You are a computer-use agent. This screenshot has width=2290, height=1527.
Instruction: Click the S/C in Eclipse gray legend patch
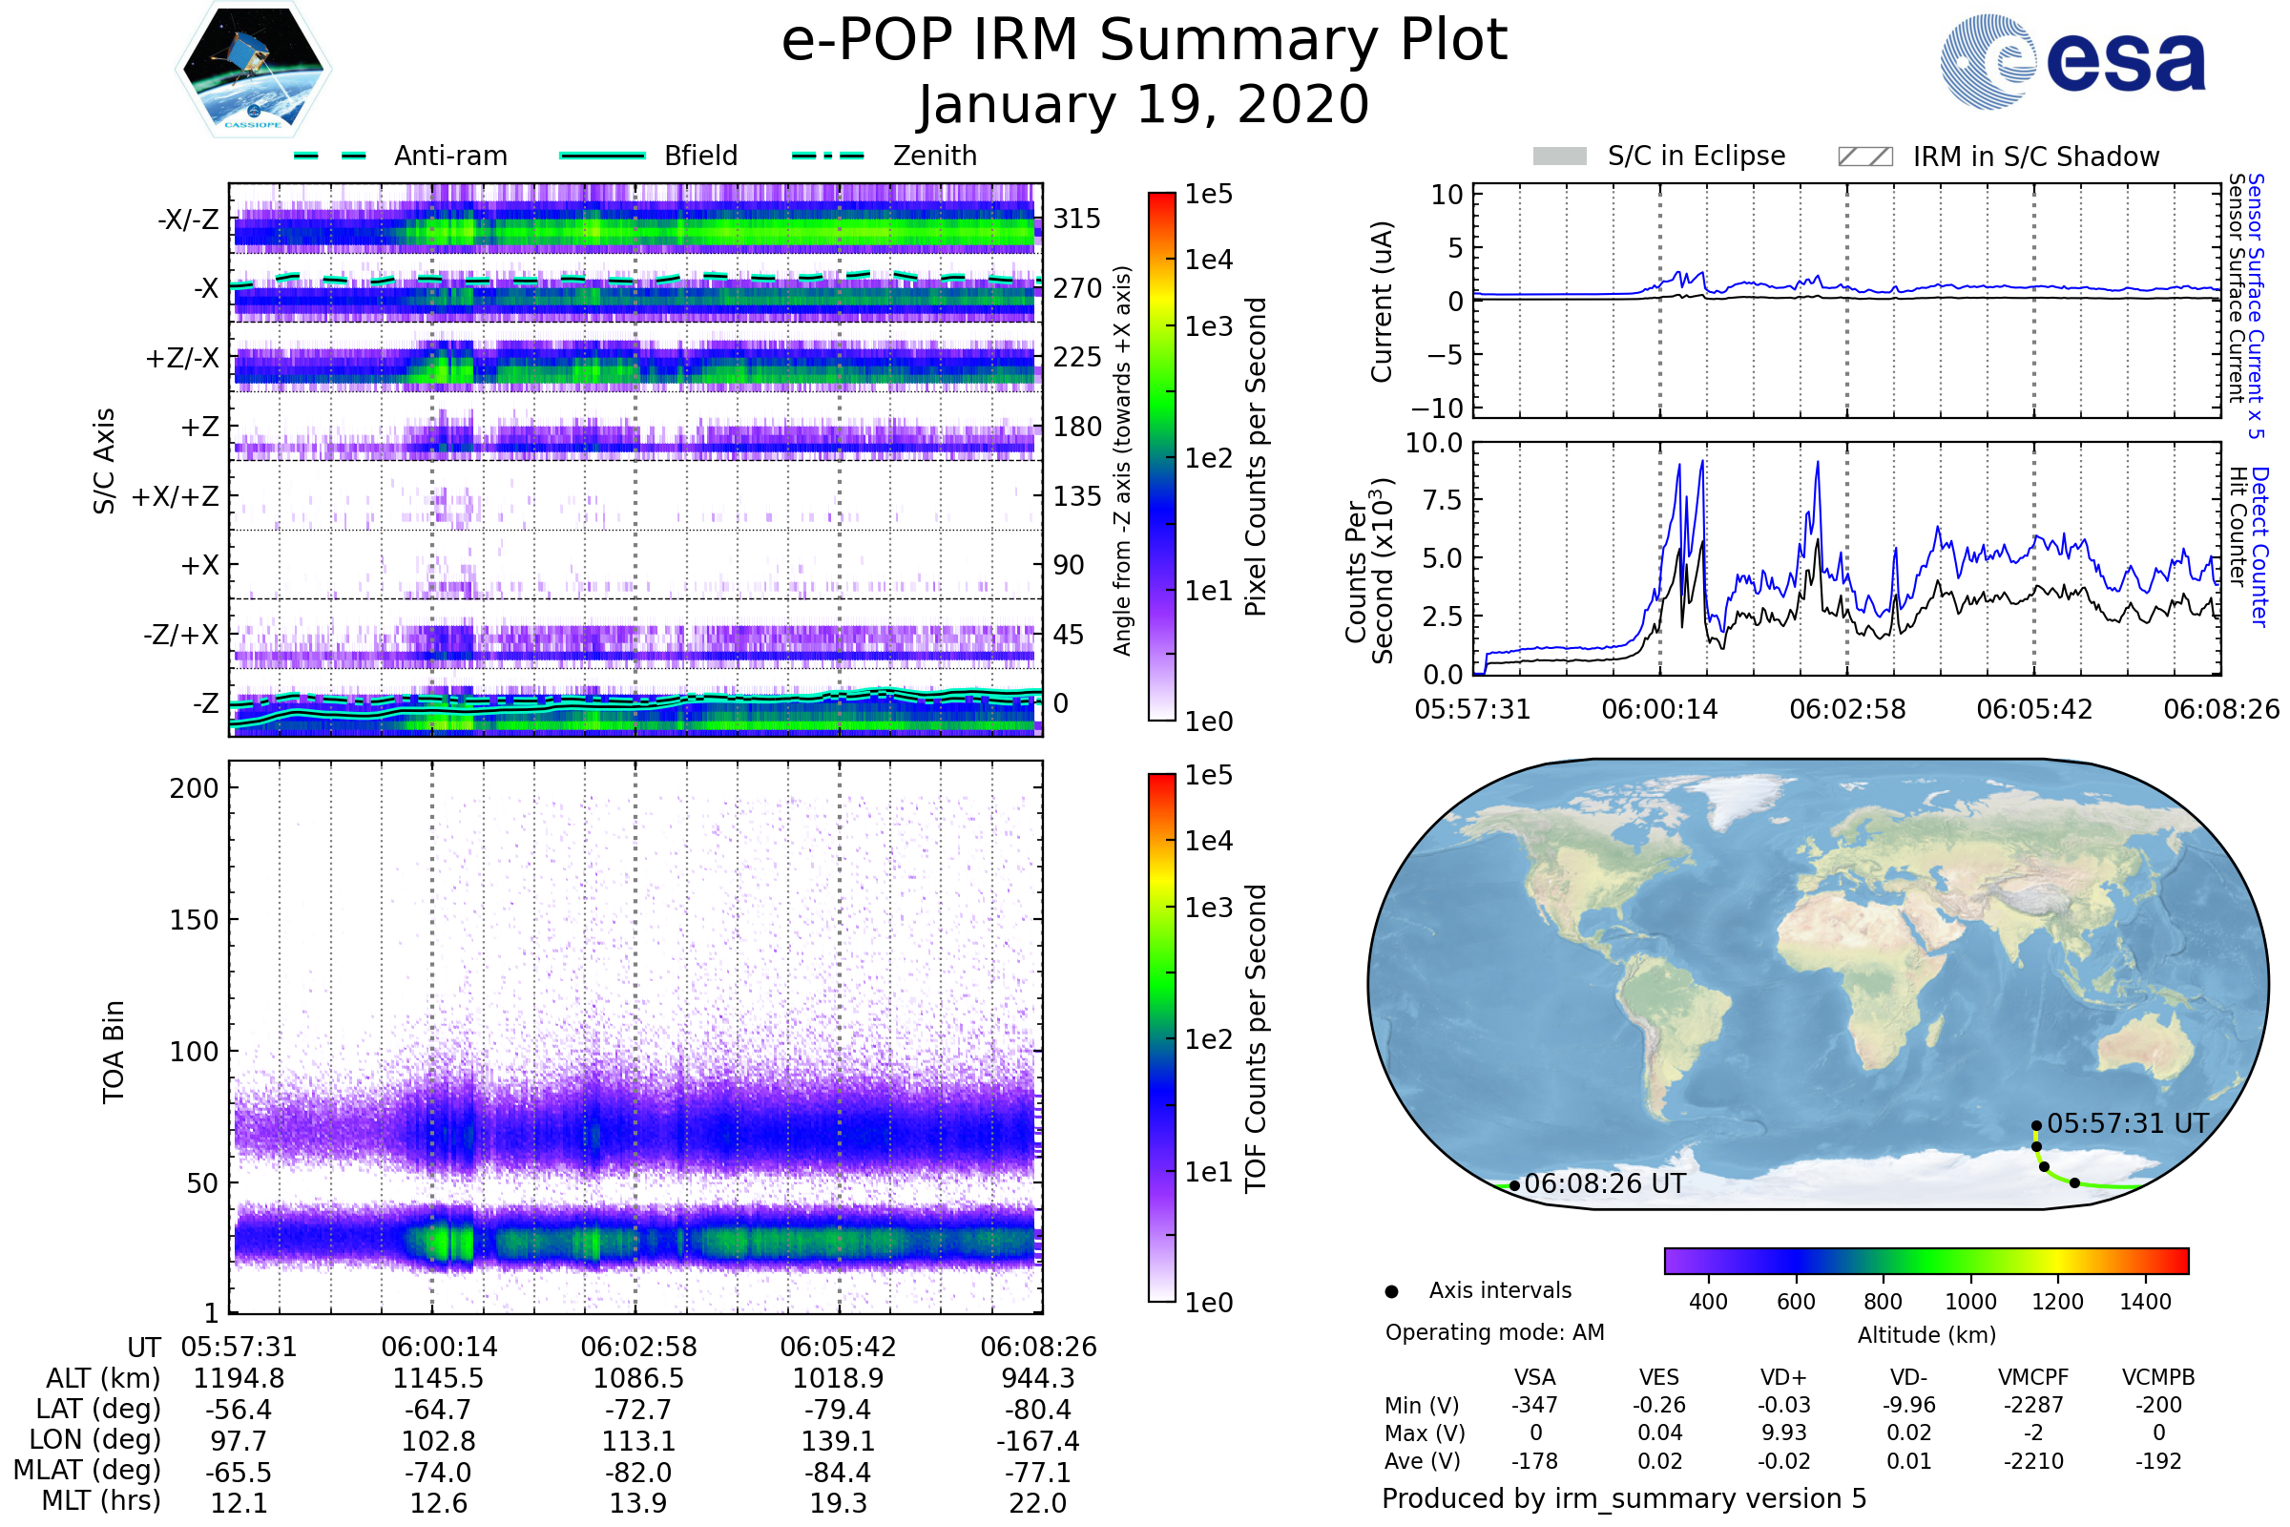pyautogui.click(x=1559, y=157)
